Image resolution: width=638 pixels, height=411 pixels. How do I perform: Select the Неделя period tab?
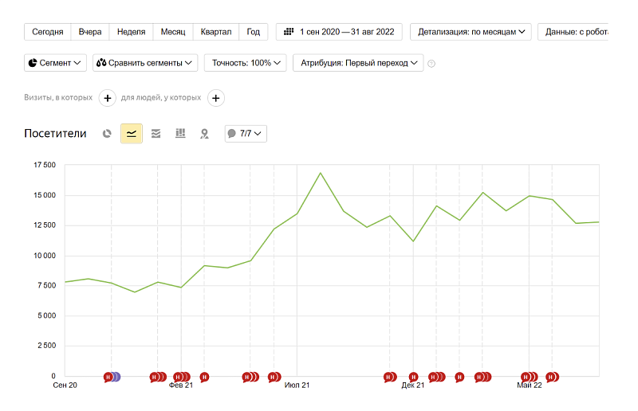click(x=131, y=32)
